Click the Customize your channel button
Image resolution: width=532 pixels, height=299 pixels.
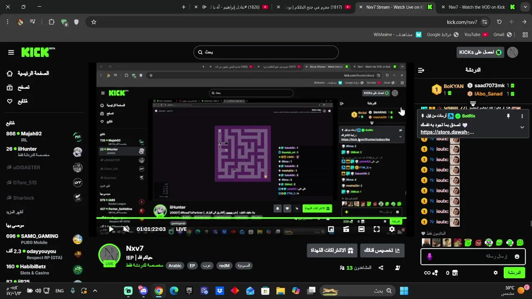(382, 250)
